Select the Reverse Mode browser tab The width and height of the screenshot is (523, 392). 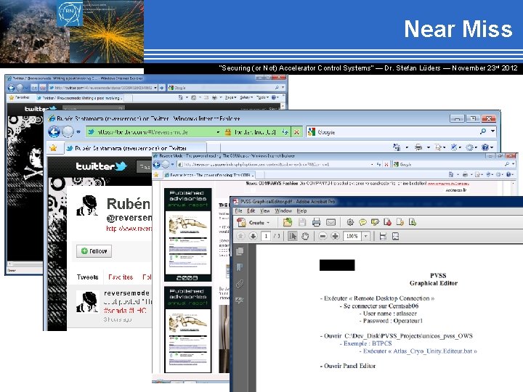pos(209,175)
